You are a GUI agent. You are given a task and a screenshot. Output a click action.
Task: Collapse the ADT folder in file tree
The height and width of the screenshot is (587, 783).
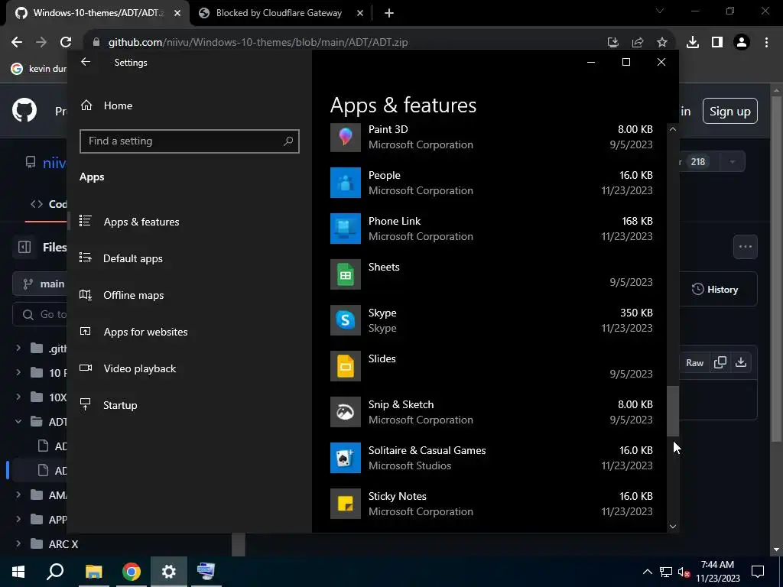(18, 421)
